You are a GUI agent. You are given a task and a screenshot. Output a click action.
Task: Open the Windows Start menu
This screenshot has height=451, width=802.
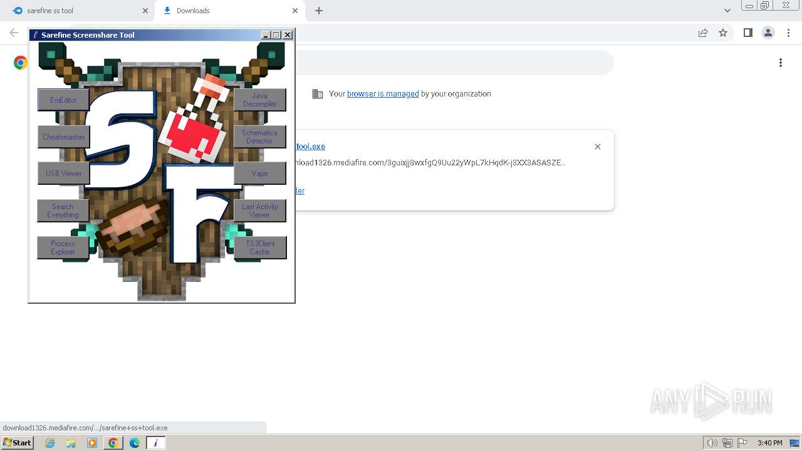(17, 443)
